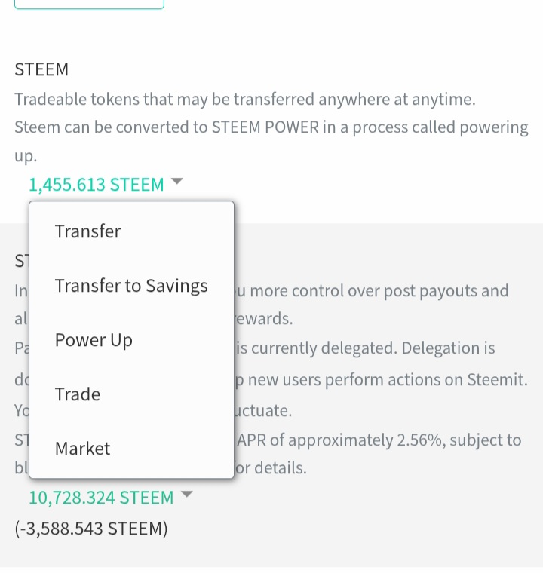The image size is (543, 573).
Task: Click the outlined button at the top
Action: [x=89, y=4]
